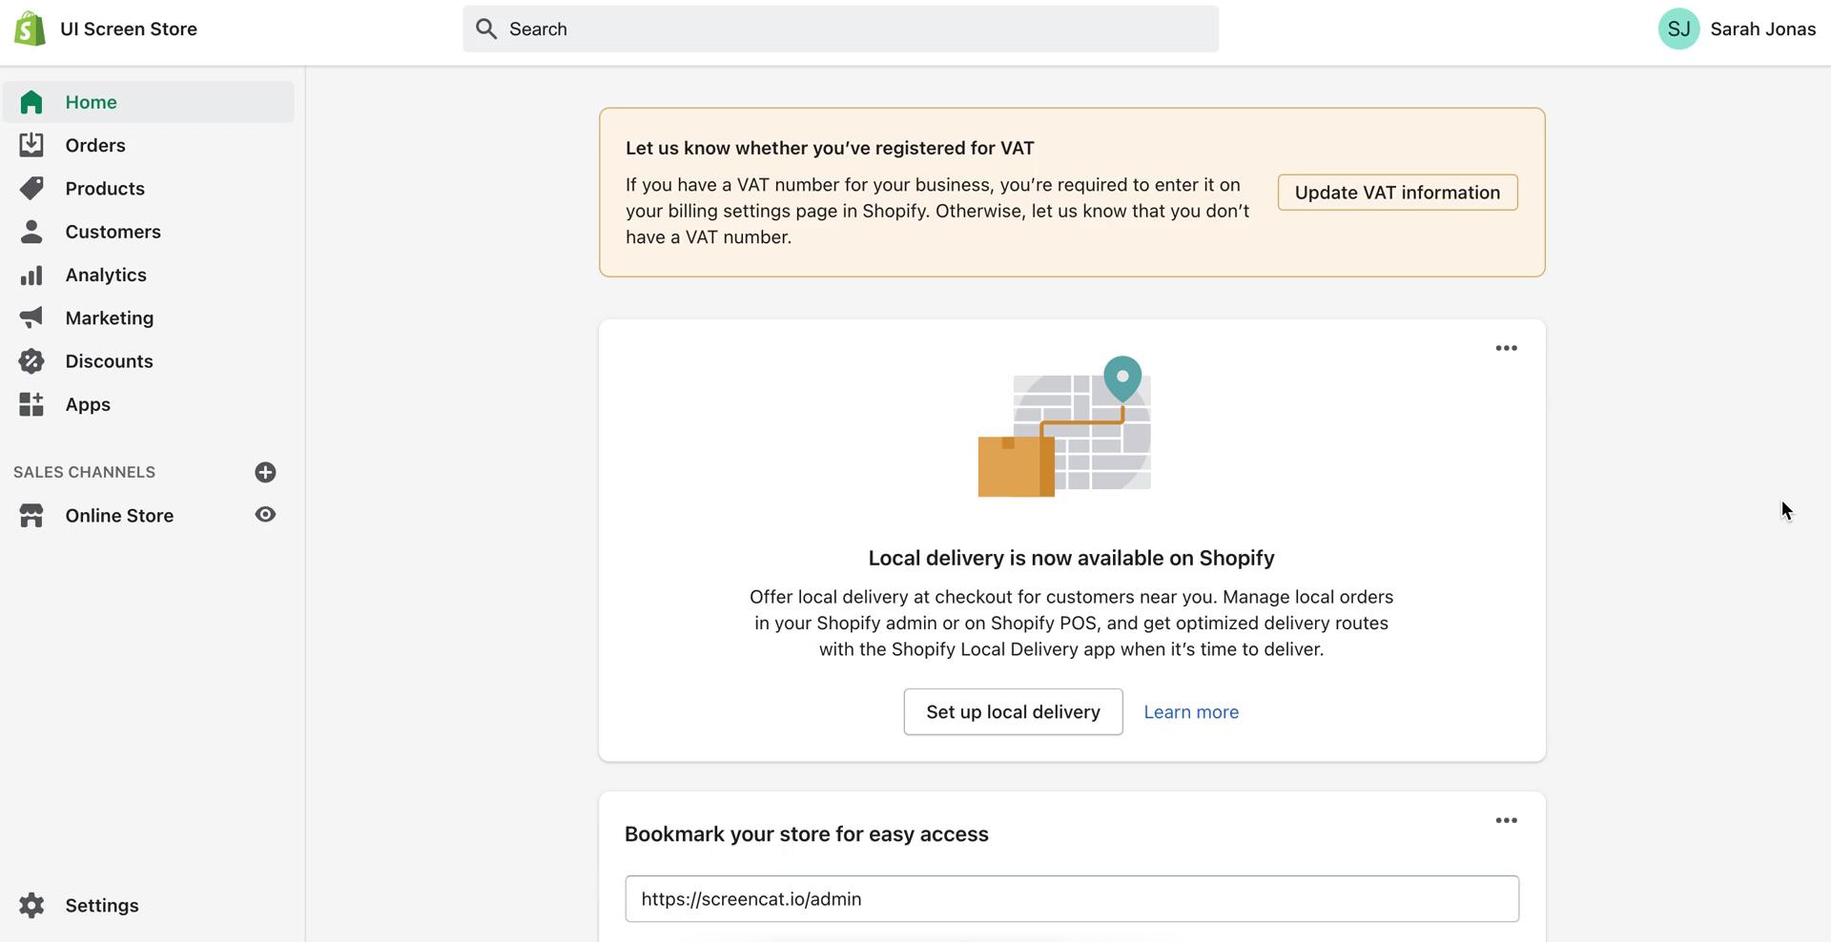This screenshot has width=1831, height=942.
Task: Click the Analytics bar chart icon
Action: (31, 275)
